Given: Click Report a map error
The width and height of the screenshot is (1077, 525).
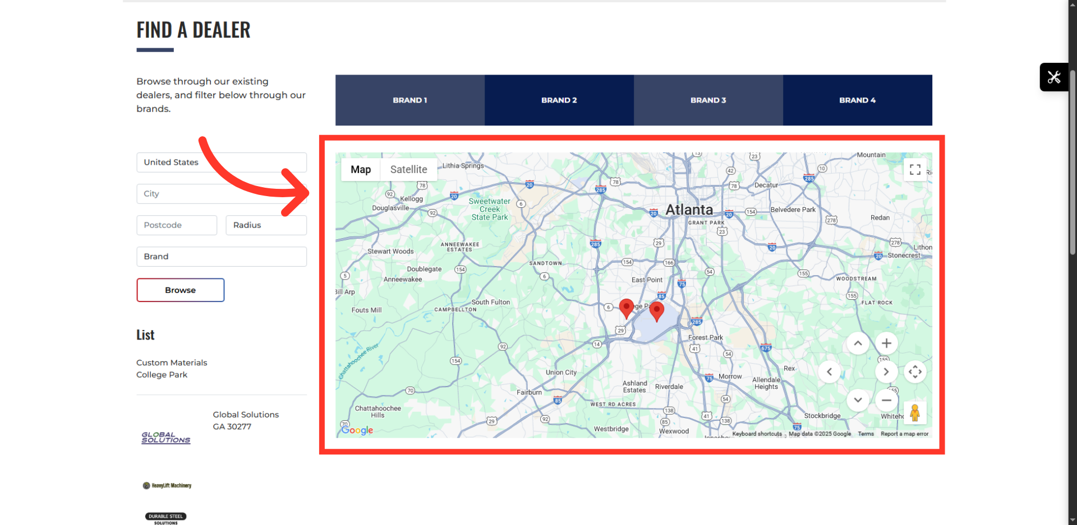Looking at the screenshot, I should point(904,434).
